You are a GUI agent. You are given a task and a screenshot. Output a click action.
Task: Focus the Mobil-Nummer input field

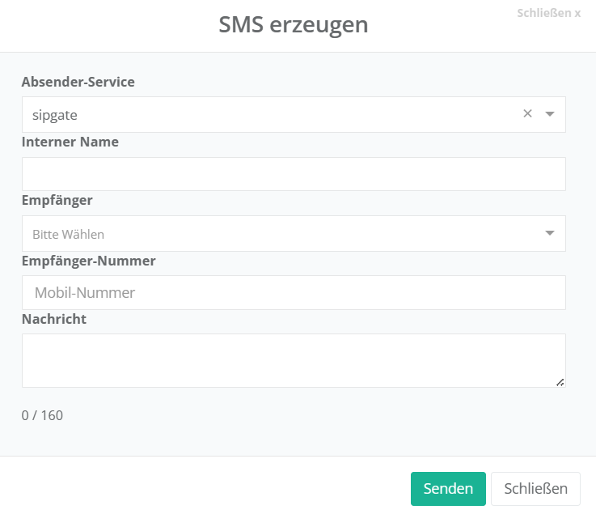(x=294, y=292)
